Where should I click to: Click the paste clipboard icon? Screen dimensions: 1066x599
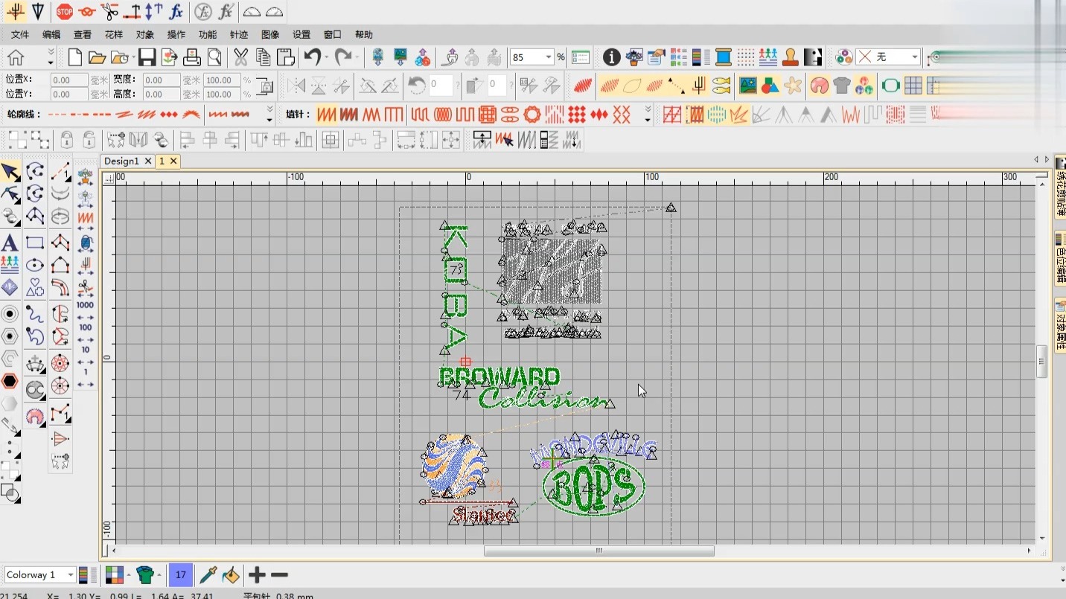click(285, 57)
